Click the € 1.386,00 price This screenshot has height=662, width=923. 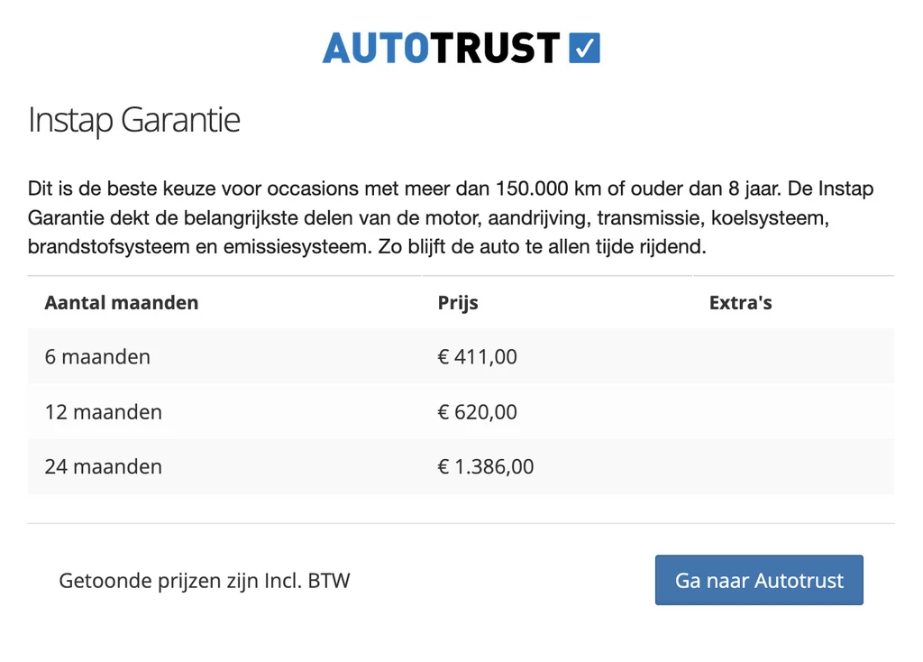point(486,467)
